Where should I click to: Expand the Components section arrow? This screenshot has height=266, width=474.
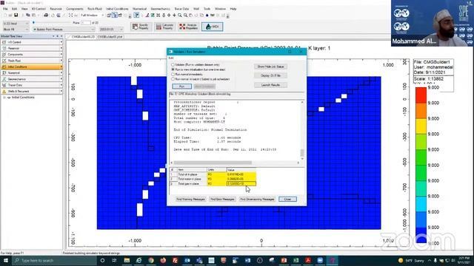(x=61, y=54)
